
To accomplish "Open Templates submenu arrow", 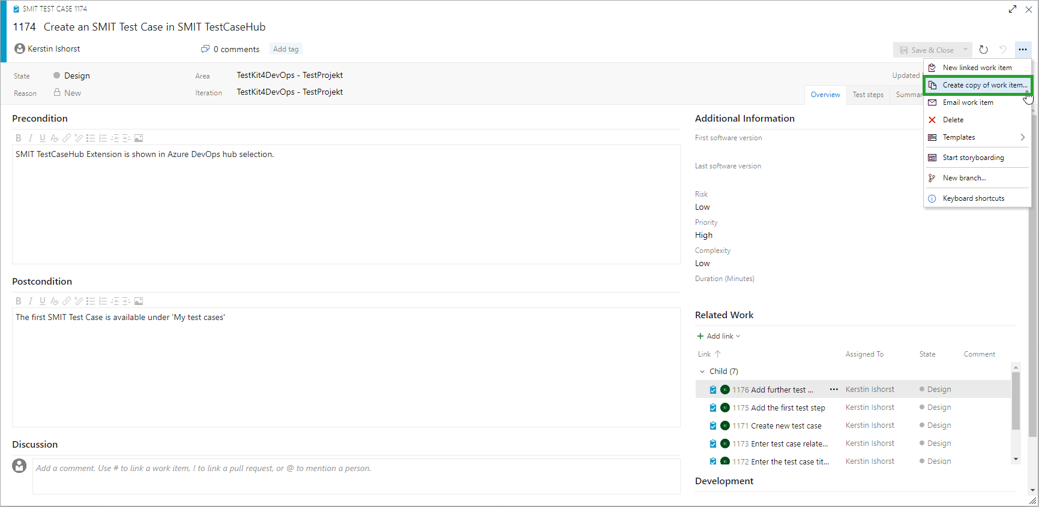I will pyautogui.click(x=1022, y=137).
